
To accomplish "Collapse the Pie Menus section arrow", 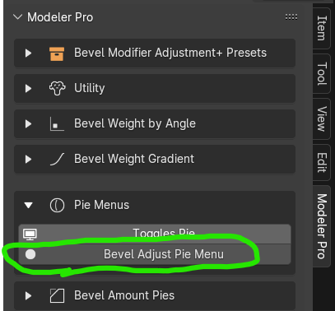I will pos(28,205).
